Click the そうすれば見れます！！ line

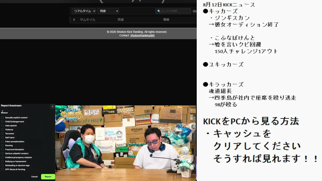click(x=266, y=159)
